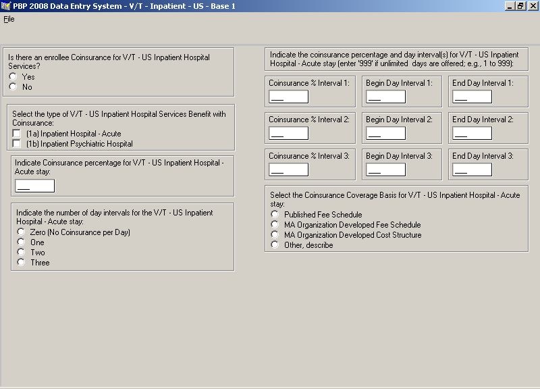Select MA Organization Developed Fee Schedule

(x=275, y=225)
